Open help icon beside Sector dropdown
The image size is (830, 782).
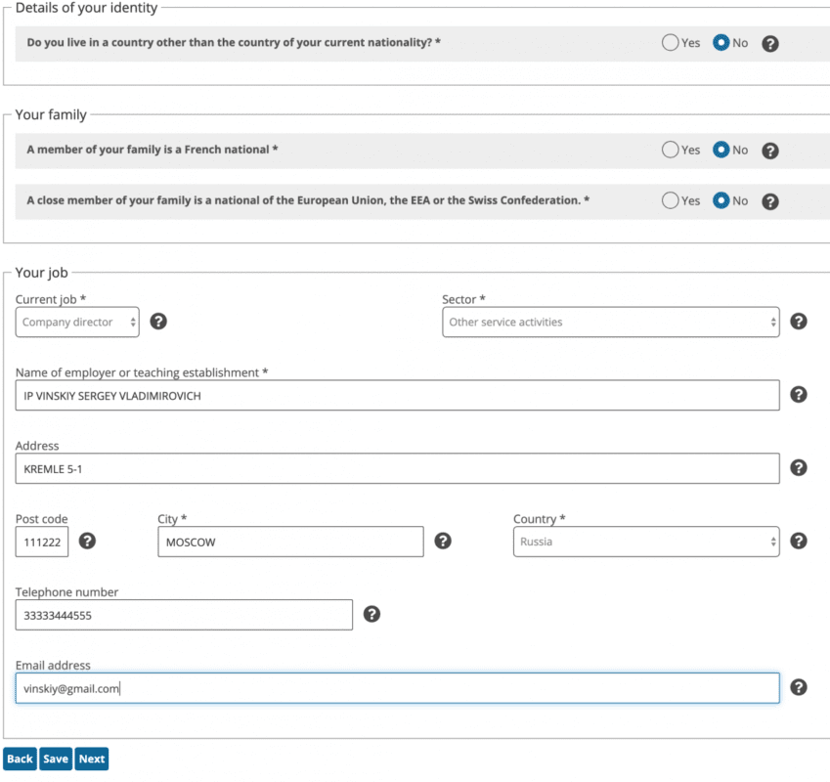point(798,322)
